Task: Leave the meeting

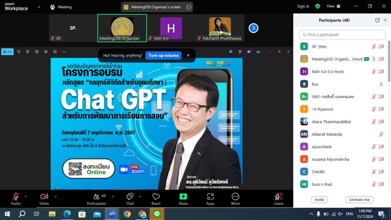Action: (x=278, y=198)
